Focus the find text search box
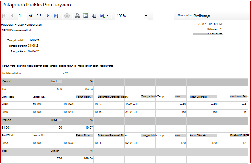Viewport: 251px width, 164px height. [x=163, y=16]
